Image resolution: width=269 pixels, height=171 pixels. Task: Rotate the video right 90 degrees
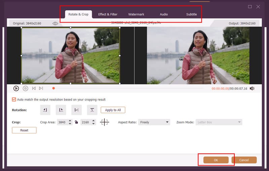coord(61,110)
